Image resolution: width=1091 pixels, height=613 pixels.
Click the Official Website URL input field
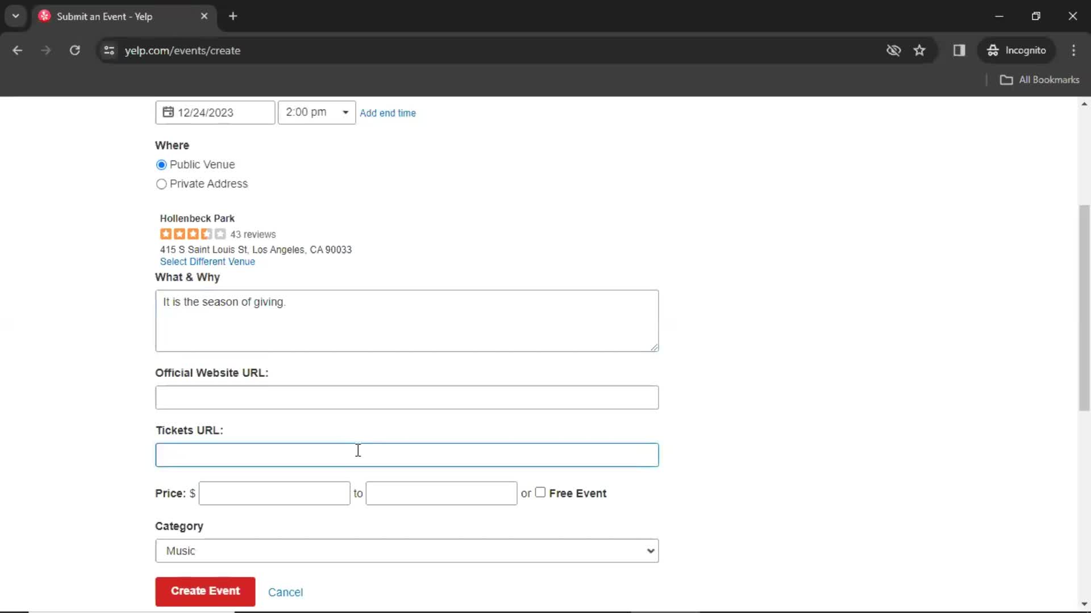pos(407,397)
